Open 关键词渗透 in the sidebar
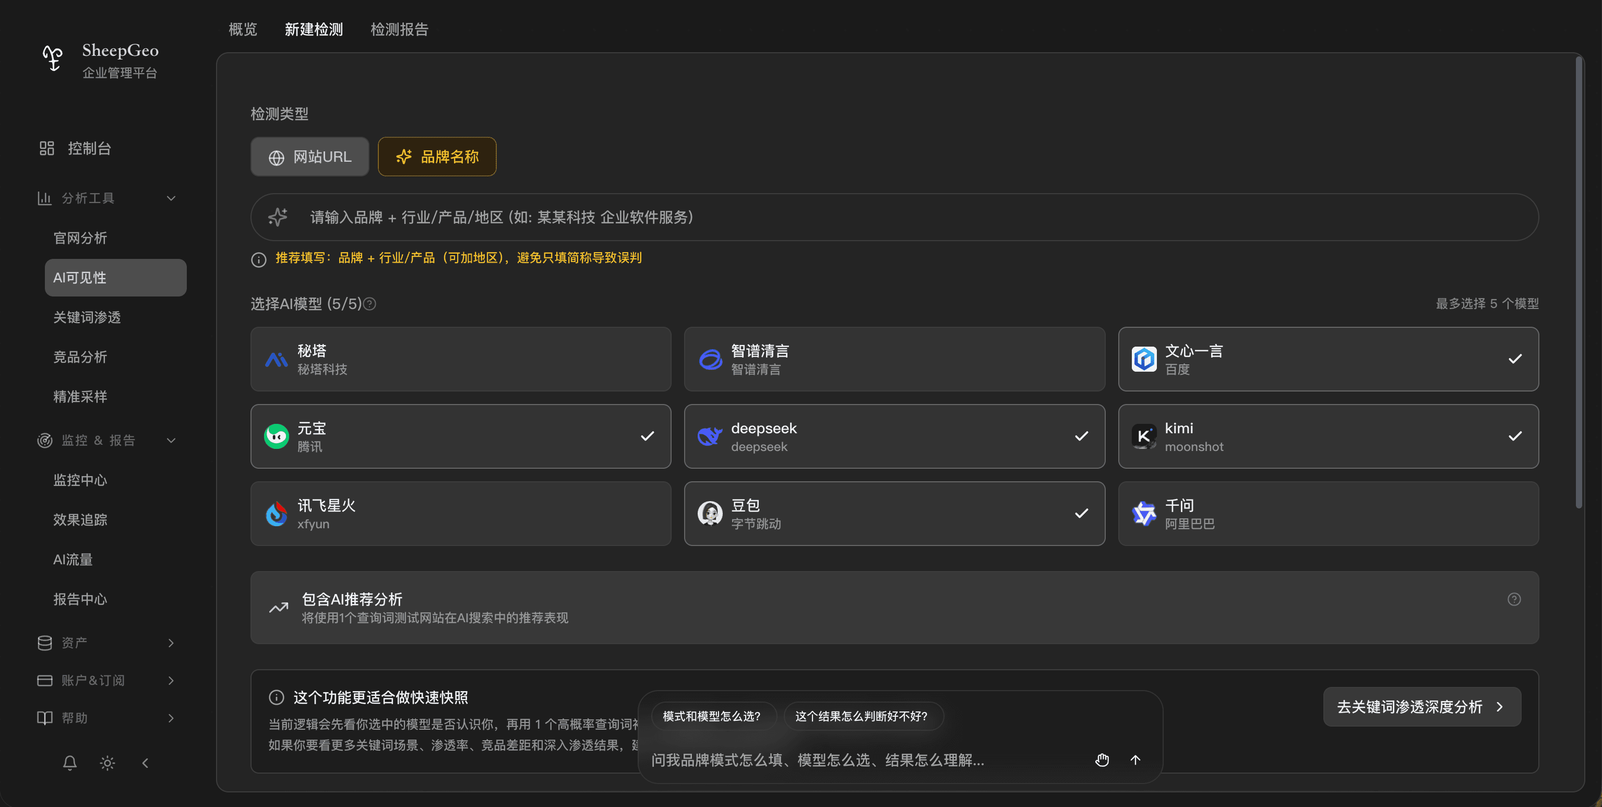 pos(116,317)
